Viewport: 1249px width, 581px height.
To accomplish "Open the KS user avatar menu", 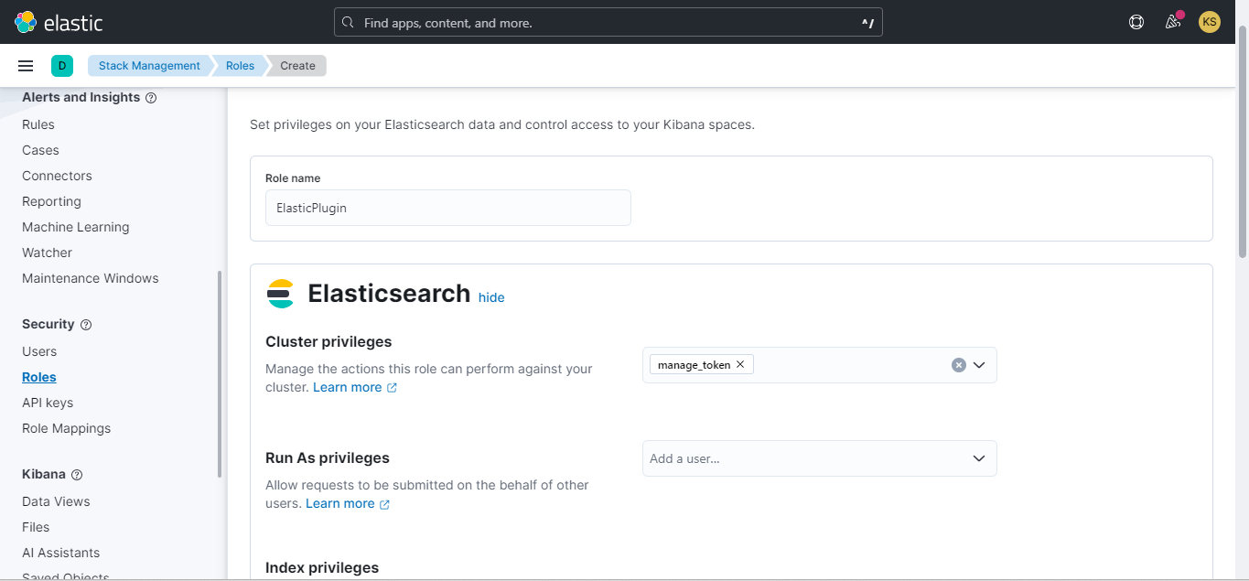I will click(x=1210, y=22).
